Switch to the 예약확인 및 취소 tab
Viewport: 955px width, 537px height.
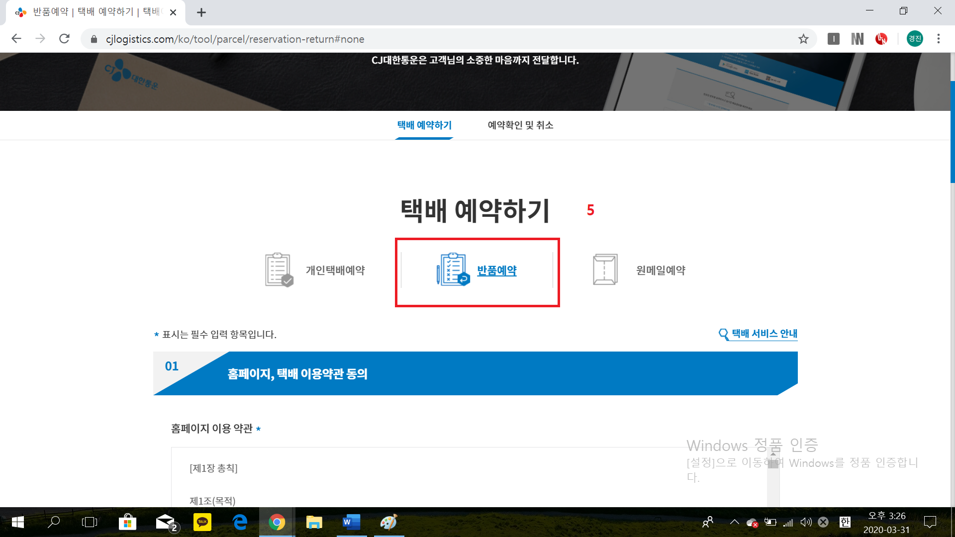pyautogui.click(x=520, y=125)
